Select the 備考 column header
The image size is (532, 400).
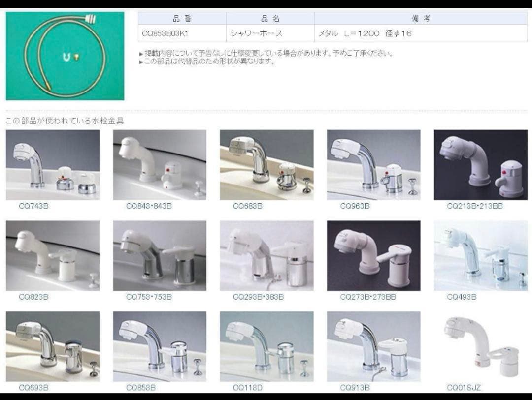(x=421, y=19)
